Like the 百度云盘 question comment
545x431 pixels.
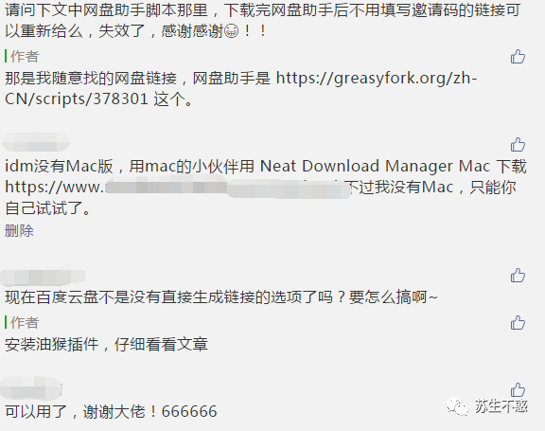[x=518, y=275]
